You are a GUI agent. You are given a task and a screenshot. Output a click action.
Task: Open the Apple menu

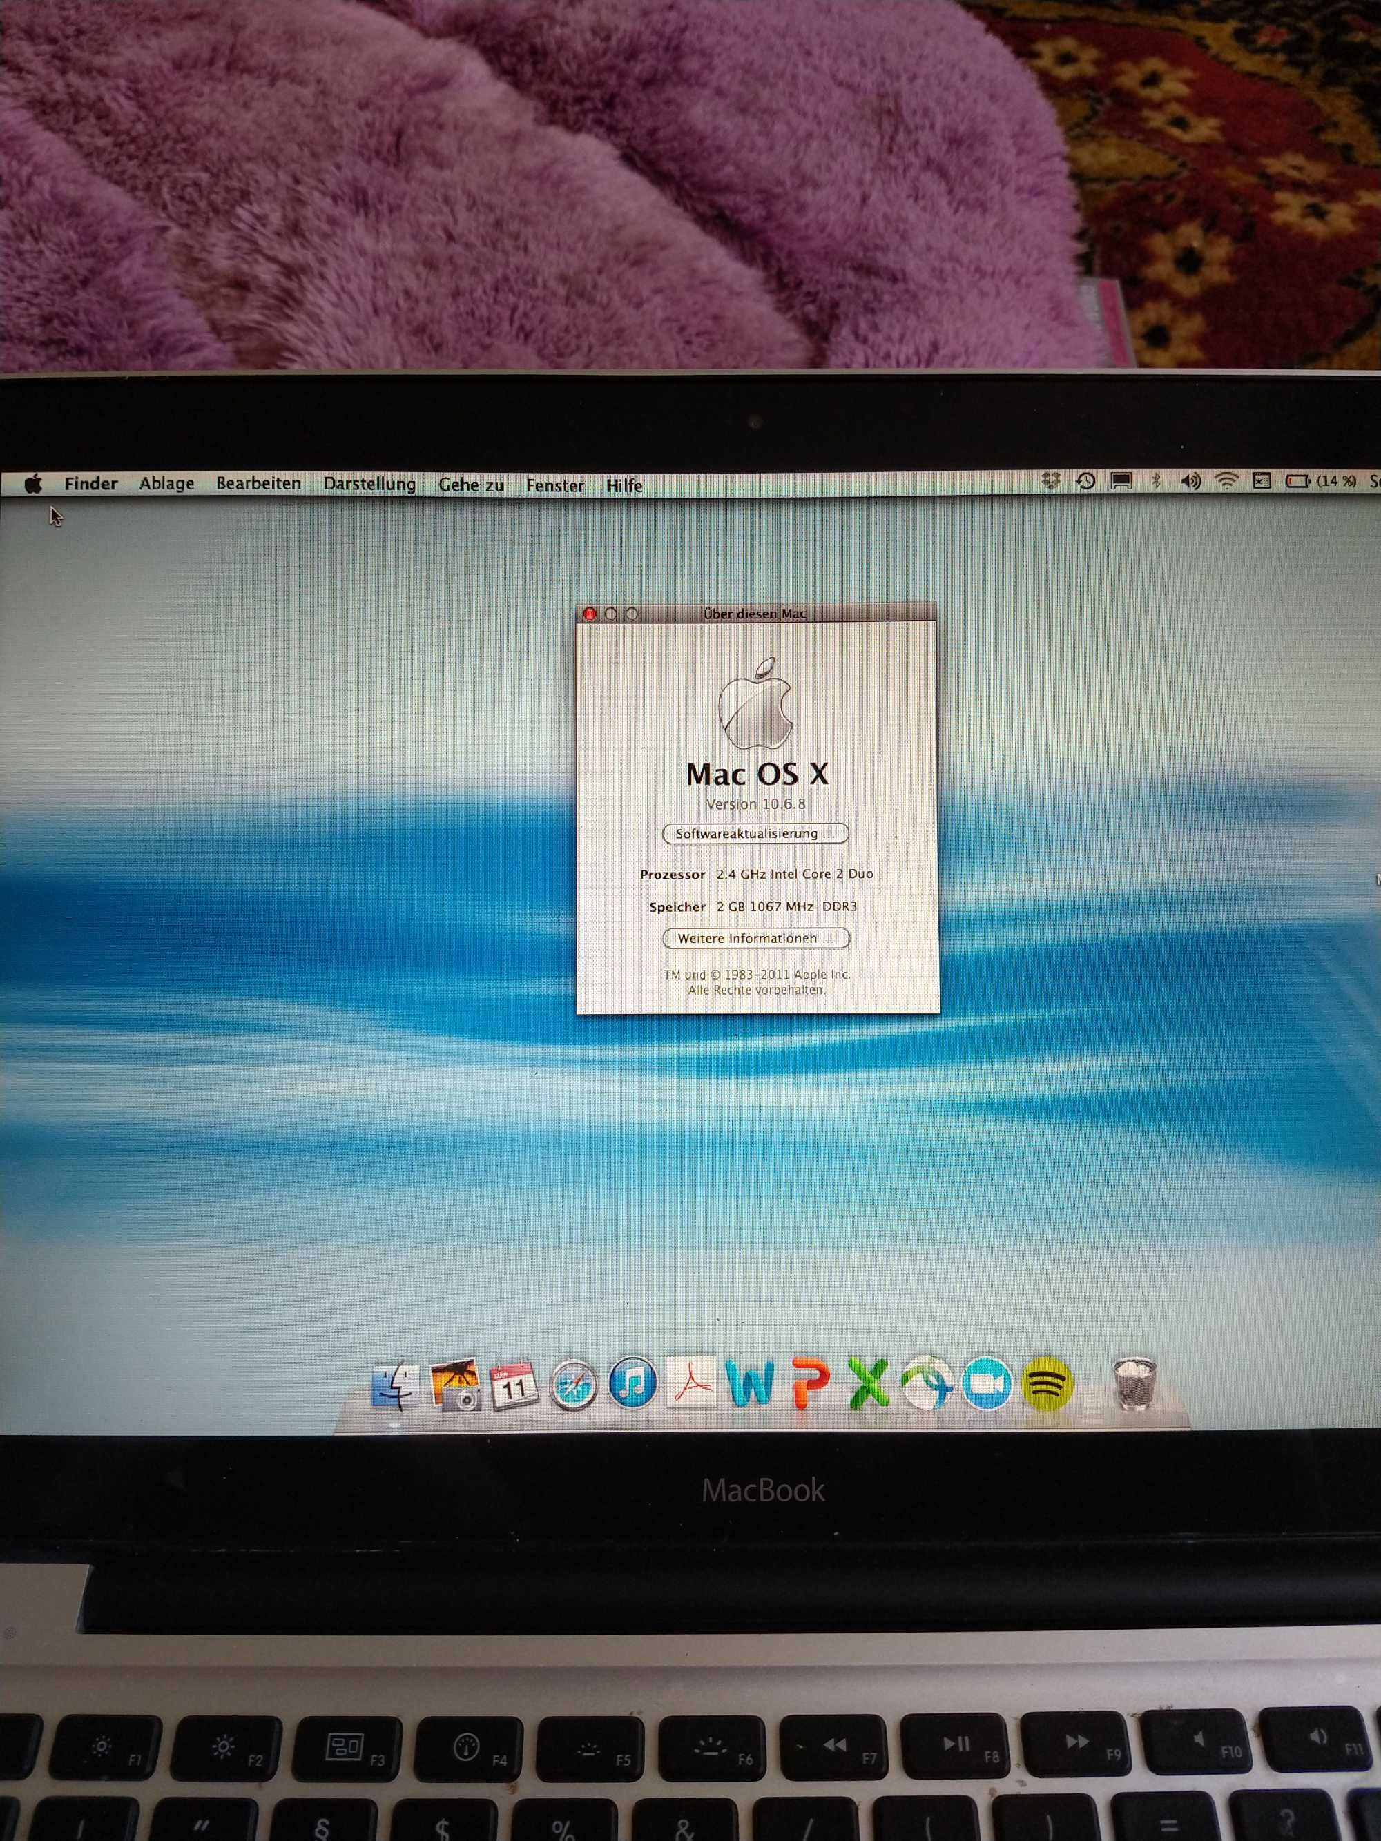pos(33,484)
